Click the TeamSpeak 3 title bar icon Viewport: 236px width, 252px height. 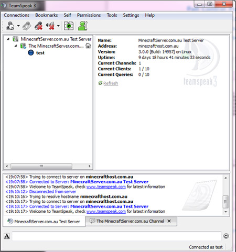pos(4,6)
